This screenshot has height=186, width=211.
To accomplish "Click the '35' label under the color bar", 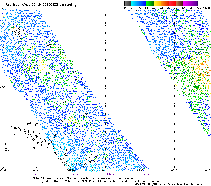I will [176, 8].
